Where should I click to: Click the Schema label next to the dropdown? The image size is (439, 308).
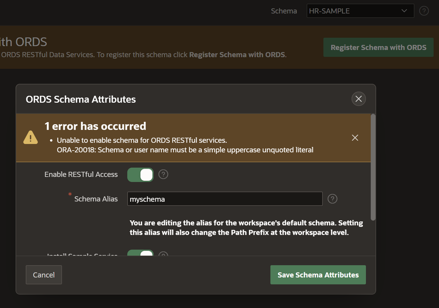pos(284,11)
